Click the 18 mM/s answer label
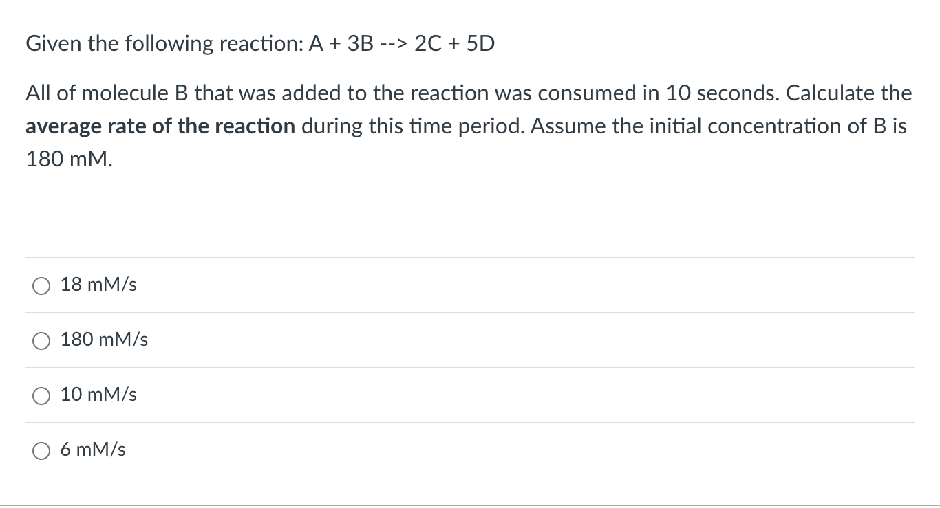 tap(98, 285)
